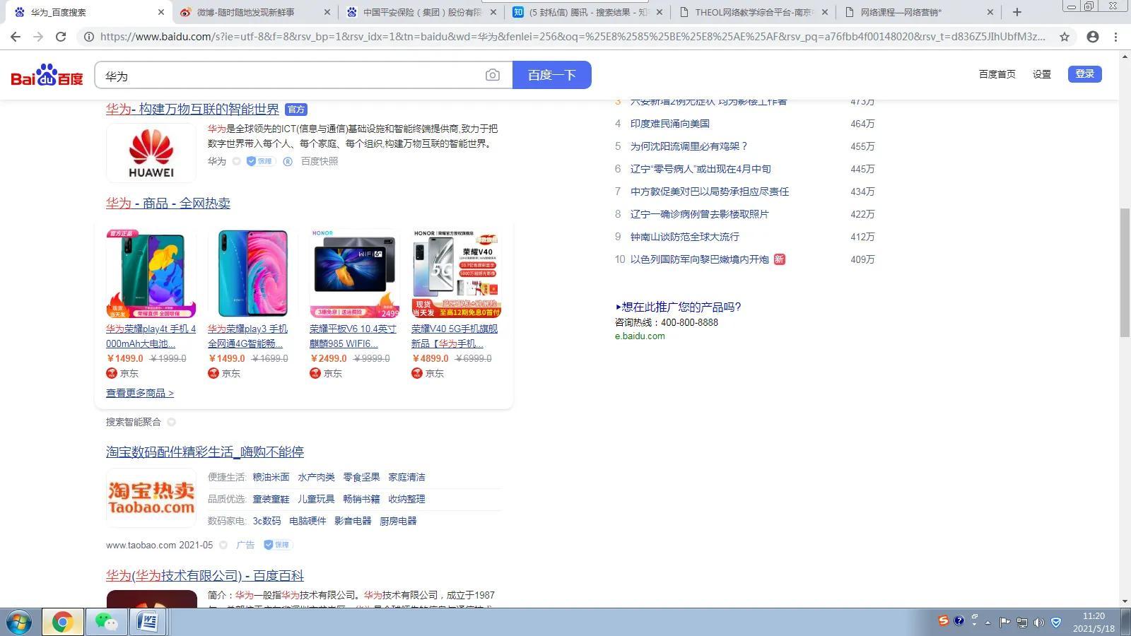
Task: Click 想在此推广您的产品吗 link
Action: pyautogui.click(x=678, y=307)
